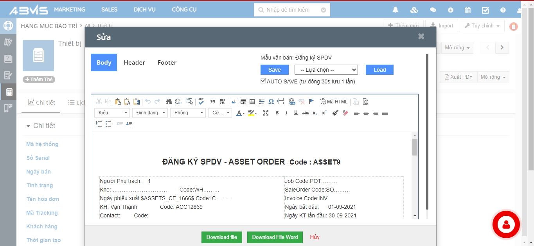This screenshot has width=534, height=246.
Task: Insert a numbered list
Action: [99, 124]
